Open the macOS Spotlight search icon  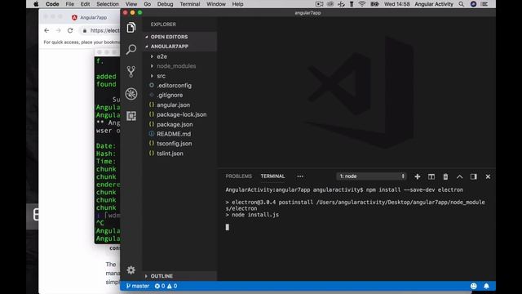[461, 4]
